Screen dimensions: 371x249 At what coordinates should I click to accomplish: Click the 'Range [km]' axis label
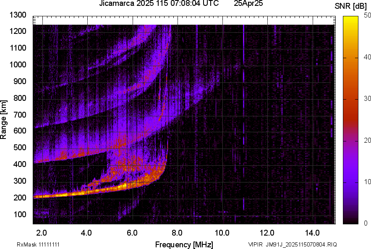click(3, 119)
